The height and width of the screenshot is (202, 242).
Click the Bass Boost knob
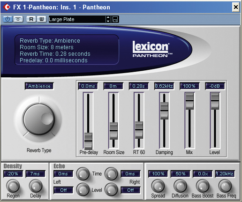pos(203,186)
